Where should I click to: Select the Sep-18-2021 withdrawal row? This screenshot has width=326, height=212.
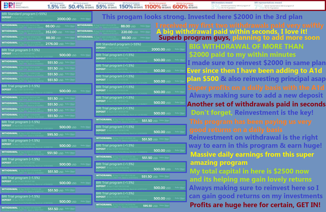(39, 190)
